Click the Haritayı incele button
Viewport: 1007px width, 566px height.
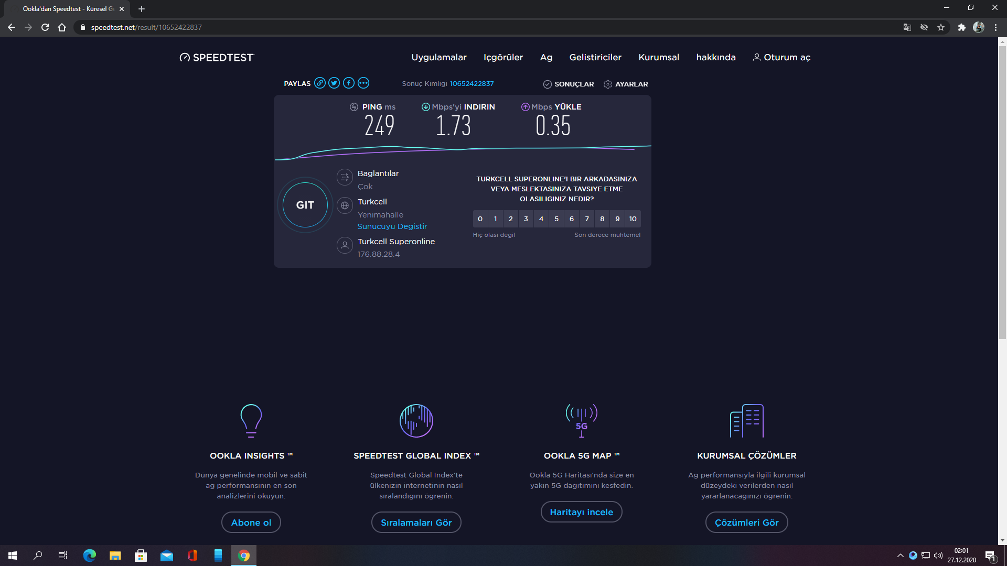[581, 512]
